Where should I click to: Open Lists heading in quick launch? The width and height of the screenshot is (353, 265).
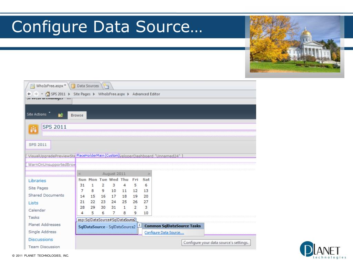(x=33, y=203)
